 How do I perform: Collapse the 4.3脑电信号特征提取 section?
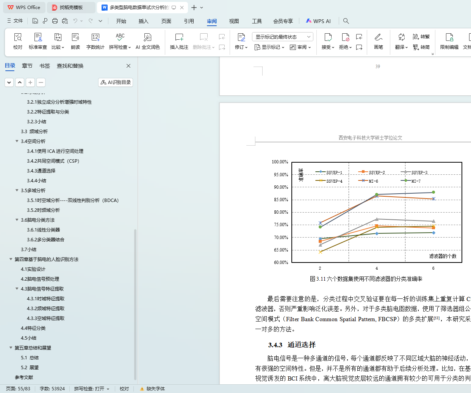(x=17, y=289)
